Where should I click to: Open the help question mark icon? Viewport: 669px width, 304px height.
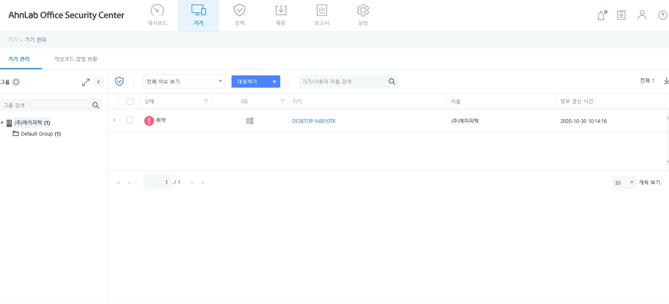pyautogui.click(x=663, y=15)
